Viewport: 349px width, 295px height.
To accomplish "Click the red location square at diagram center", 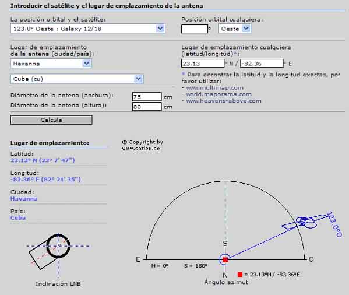I will pyautogui.click(x=225, y=259).
